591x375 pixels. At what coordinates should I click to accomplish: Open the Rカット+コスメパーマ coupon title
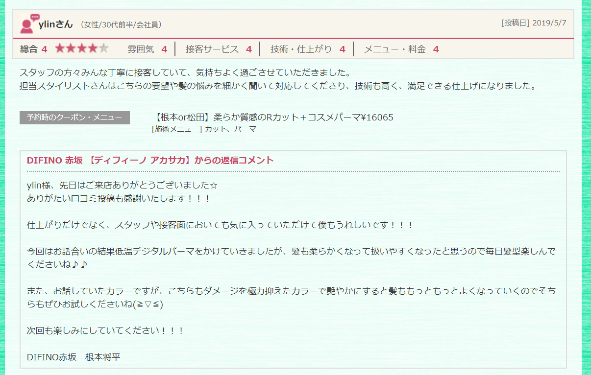click(x=273, y=117)
